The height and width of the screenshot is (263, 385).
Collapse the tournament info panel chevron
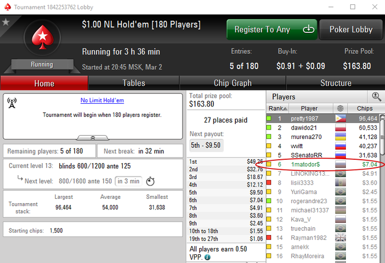(x=93, y=138)
